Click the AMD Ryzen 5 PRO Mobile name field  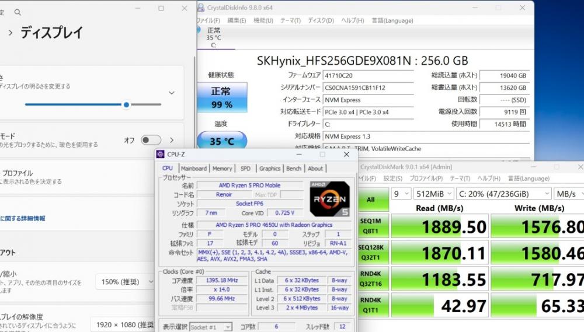coord(249,186)
